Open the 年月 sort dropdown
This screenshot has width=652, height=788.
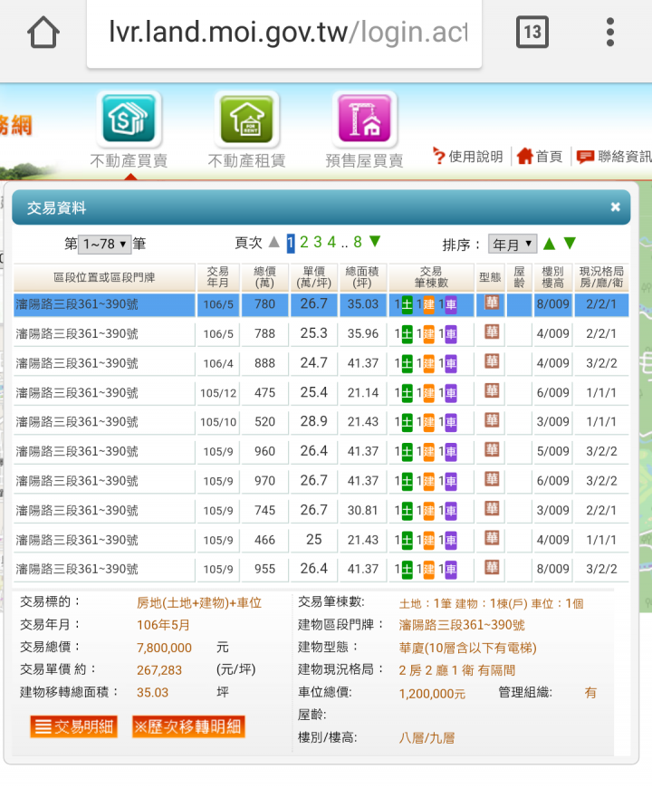click(512, 245)
